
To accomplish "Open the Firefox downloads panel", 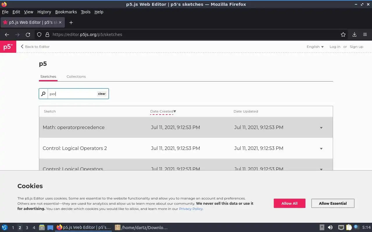I will 354,35.
